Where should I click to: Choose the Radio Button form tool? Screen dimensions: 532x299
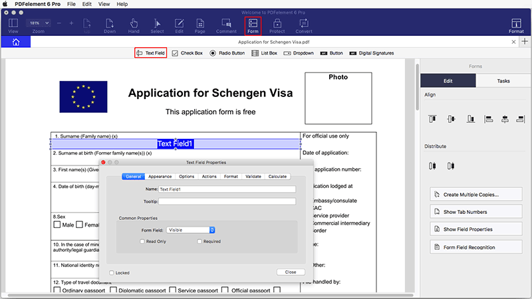[x=227, y=53]
